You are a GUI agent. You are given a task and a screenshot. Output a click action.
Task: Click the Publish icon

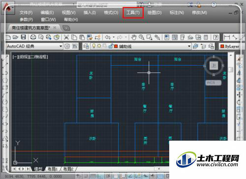click(49, 37)
